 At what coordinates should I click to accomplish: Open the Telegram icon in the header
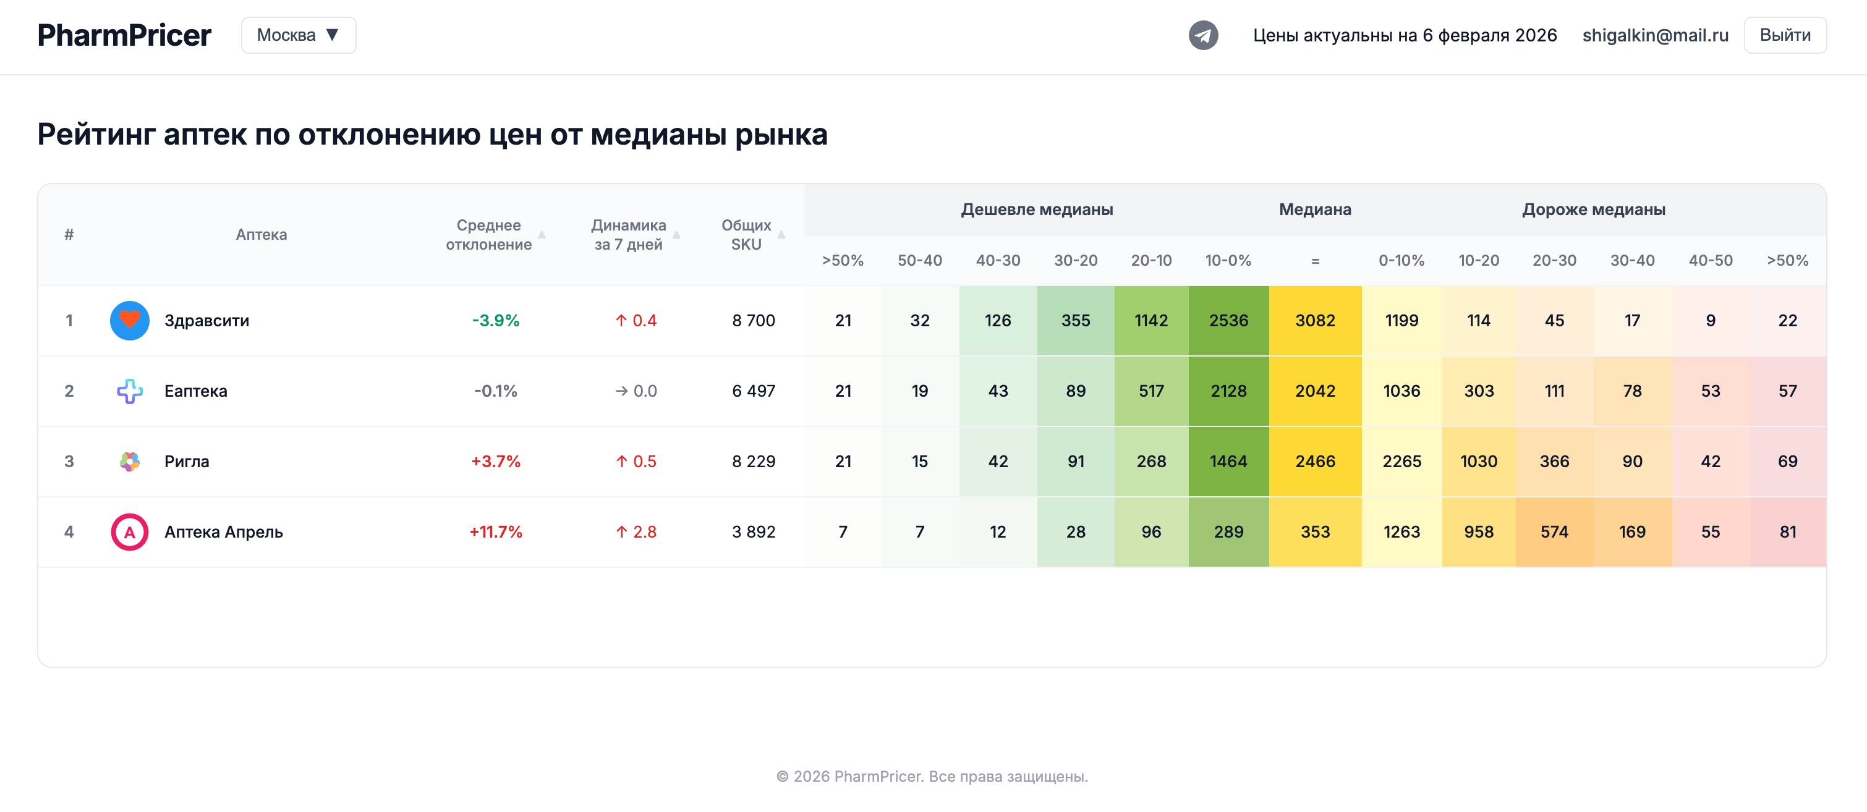(1202, 34)
